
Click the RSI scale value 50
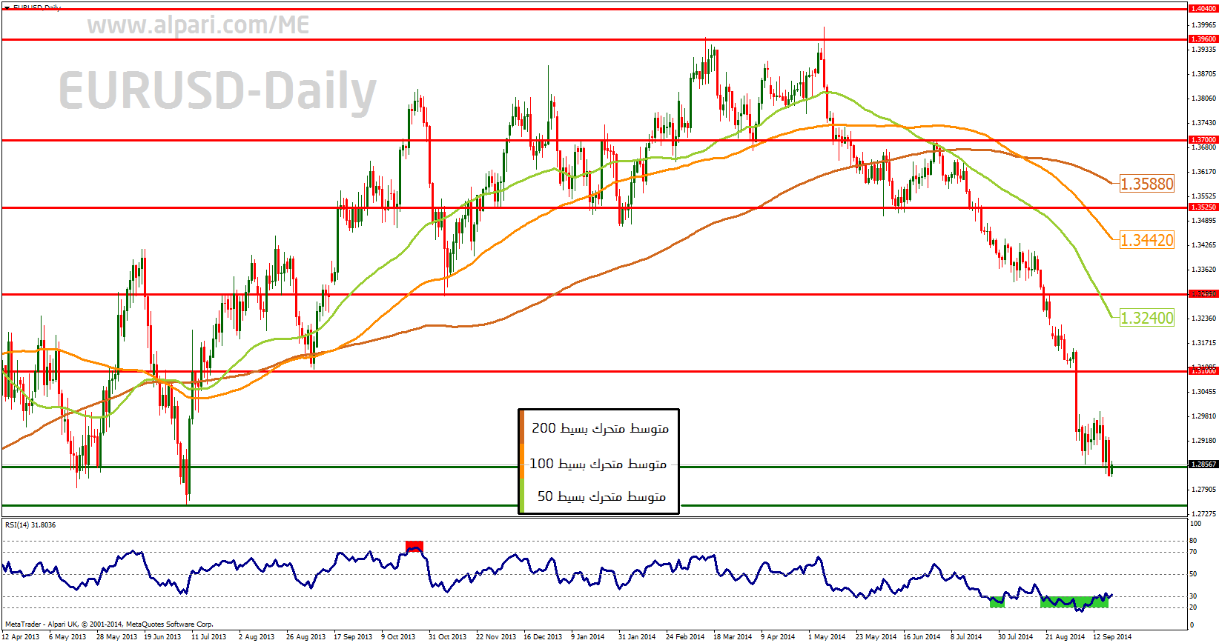tap(1193, 574)
